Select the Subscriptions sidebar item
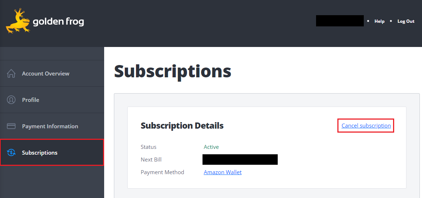Screen dimensions: 422x198 pos(52,152)
